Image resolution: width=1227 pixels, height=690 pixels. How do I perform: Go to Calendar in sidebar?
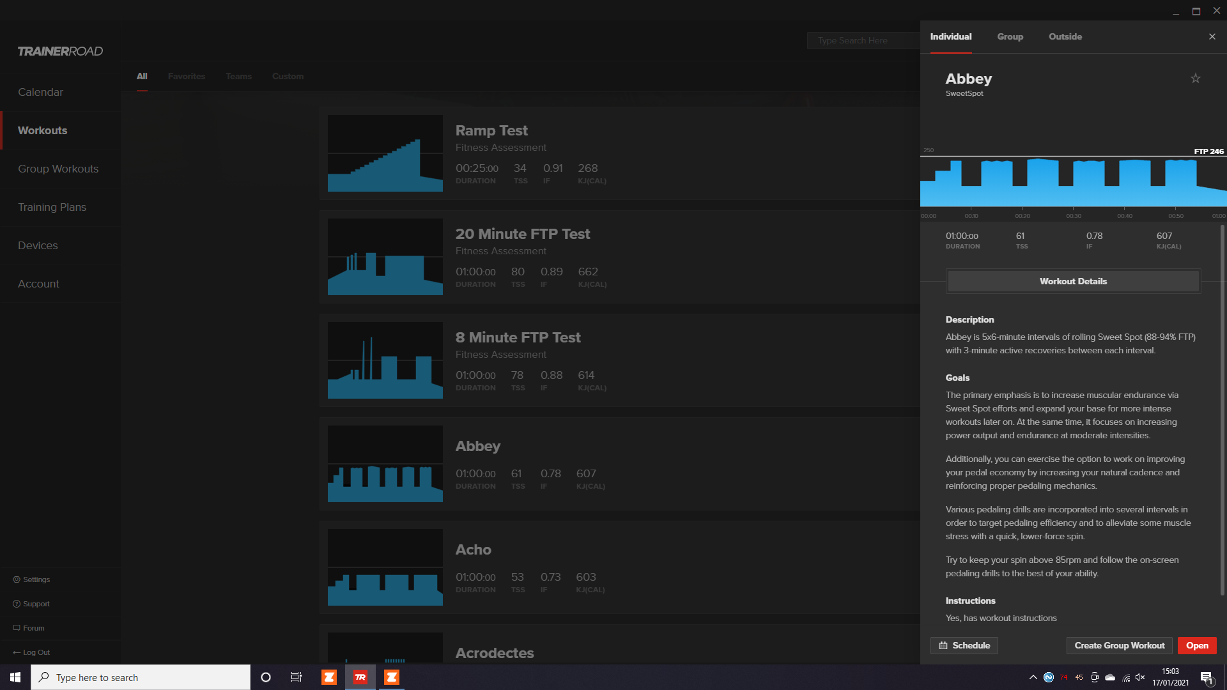pyautogui.click(x=41, y=92)
